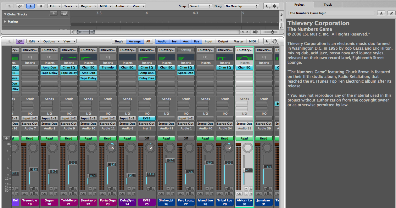
Task: Open the Twiddle or channel EQ thumbnail
Action: 69,57
